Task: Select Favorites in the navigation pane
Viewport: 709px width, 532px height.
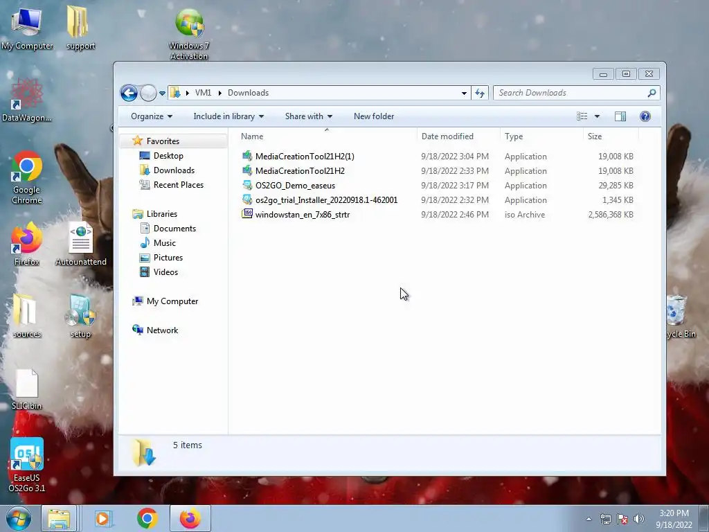Action: (163, 141)
